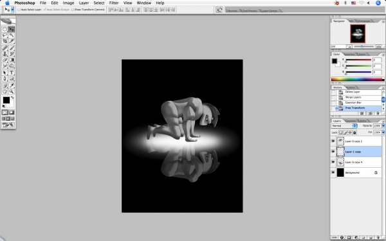This screenshot has width=386, height=241.
Task: Select the Elliptical Marquee tool
Action: pos(5,30)
